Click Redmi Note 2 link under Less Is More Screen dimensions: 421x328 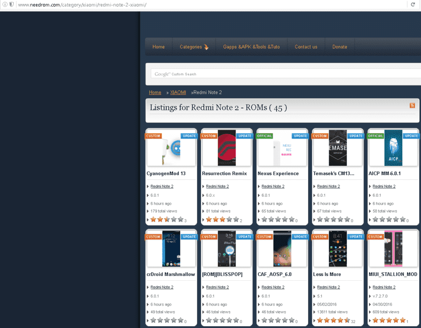(x=328, y=287)
